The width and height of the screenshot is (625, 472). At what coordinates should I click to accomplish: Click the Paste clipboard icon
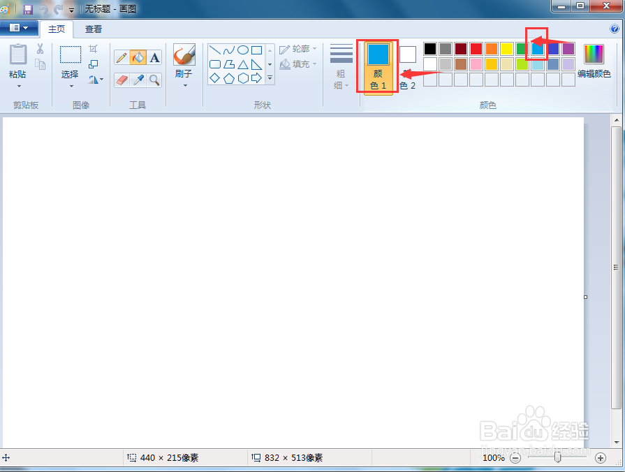tap(18, 54)
